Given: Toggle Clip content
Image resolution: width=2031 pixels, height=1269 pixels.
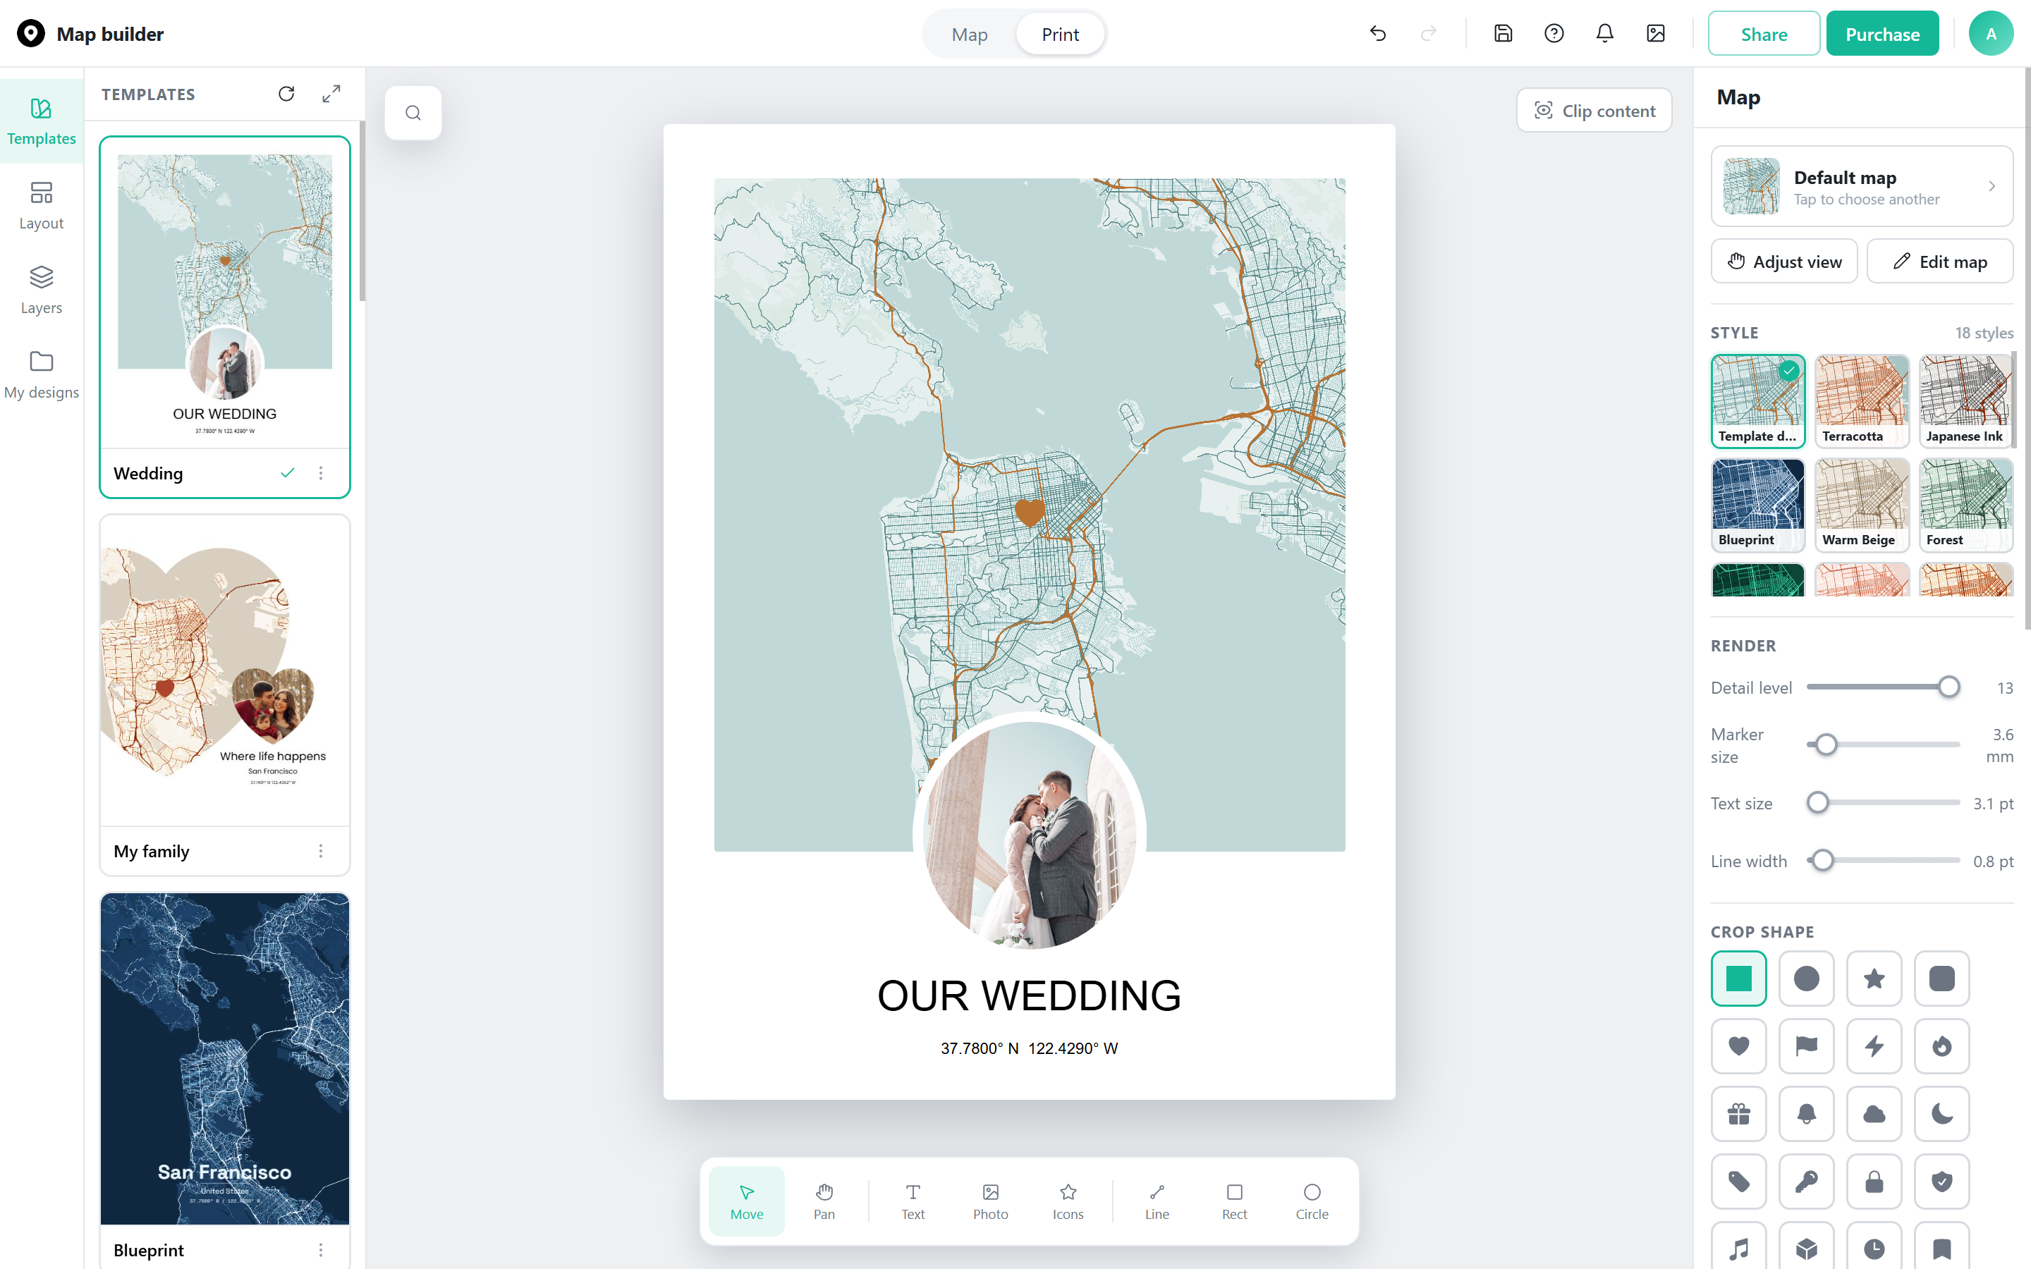Looking at the screenshot, I should (x=1594, y=111).
